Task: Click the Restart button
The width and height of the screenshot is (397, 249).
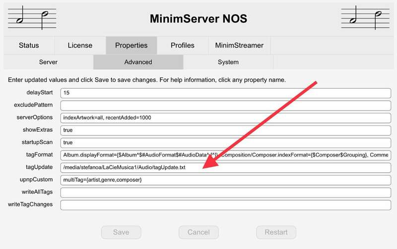Action: (x=276, y=232)
